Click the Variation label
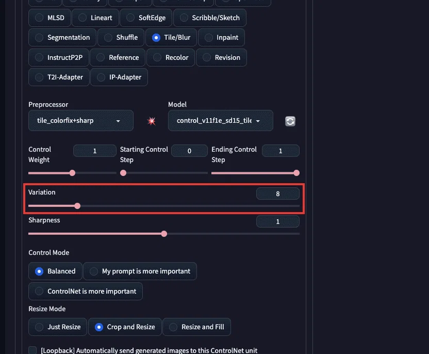This screenshot has width=429, height=354. click(42, 192)
